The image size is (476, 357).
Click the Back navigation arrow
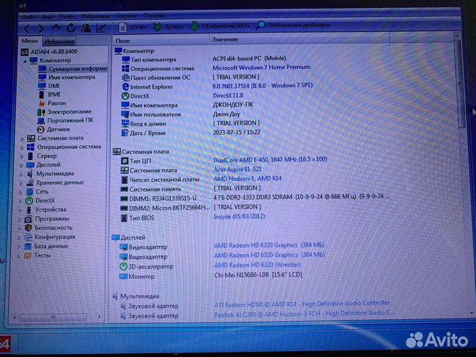[27, 29]
